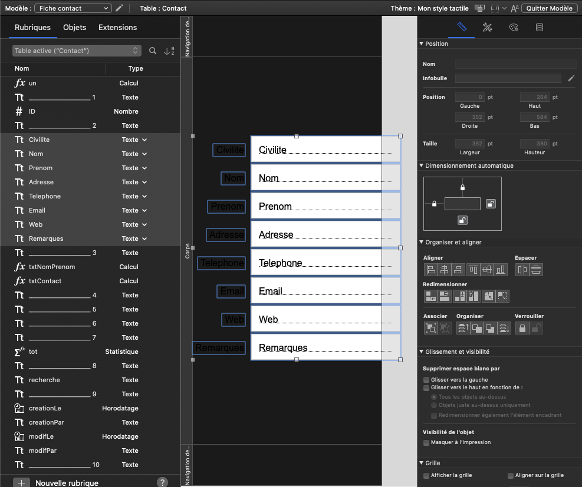Open the Data tab with database icon
Viewport: 582px width, 487px height.
point(539,27)
